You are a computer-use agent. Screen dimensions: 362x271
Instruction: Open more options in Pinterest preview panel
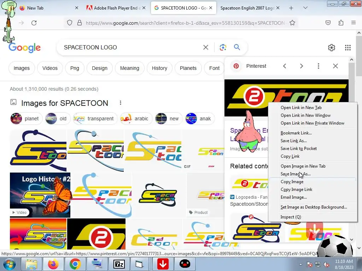point(319,66)
